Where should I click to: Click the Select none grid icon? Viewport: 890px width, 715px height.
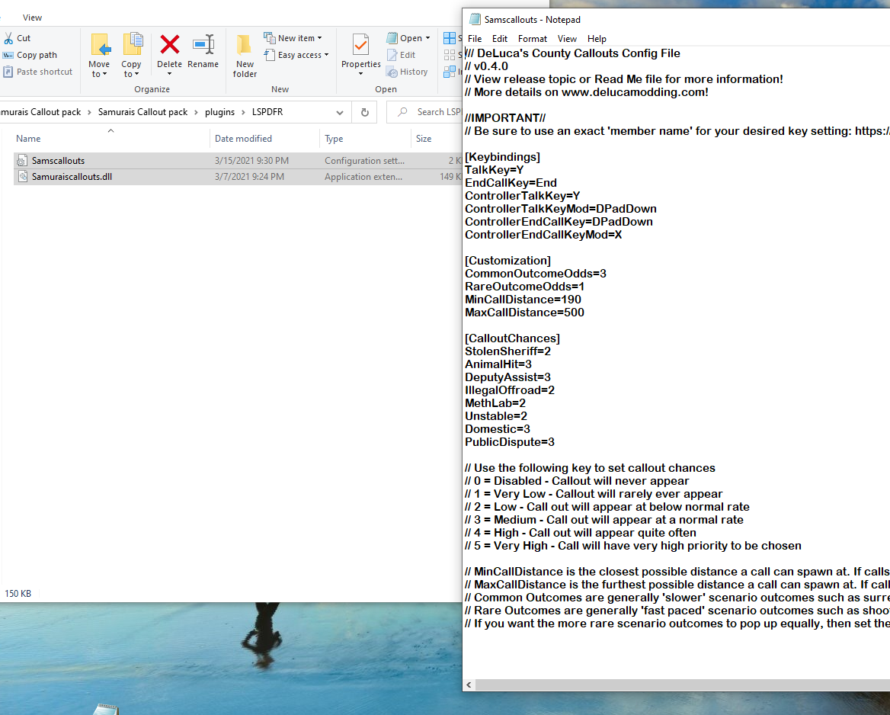click(x=450, y=55)
